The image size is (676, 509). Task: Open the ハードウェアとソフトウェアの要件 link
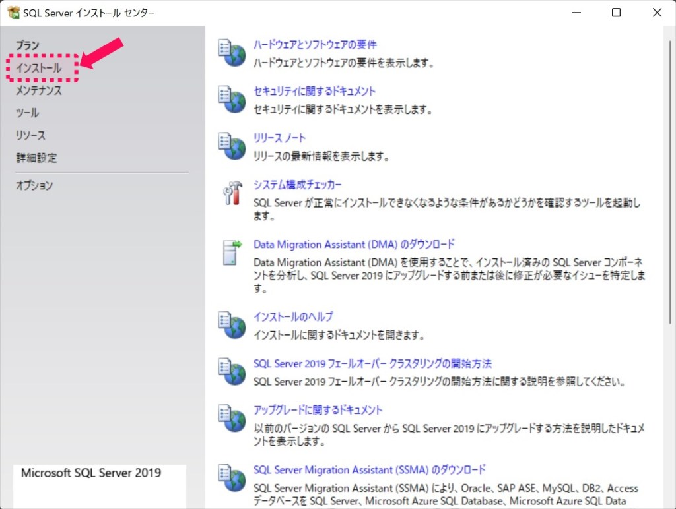315,45
